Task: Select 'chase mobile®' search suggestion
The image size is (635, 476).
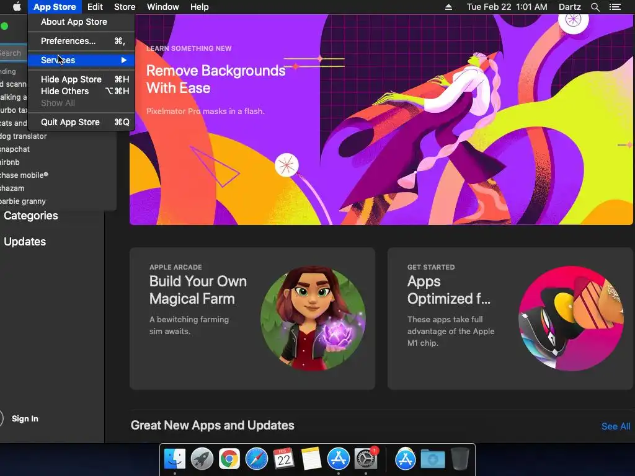Action: point(24,175)
